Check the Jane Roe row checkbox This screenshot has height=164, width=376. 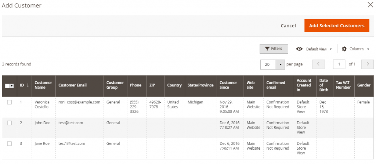point(9,143)
